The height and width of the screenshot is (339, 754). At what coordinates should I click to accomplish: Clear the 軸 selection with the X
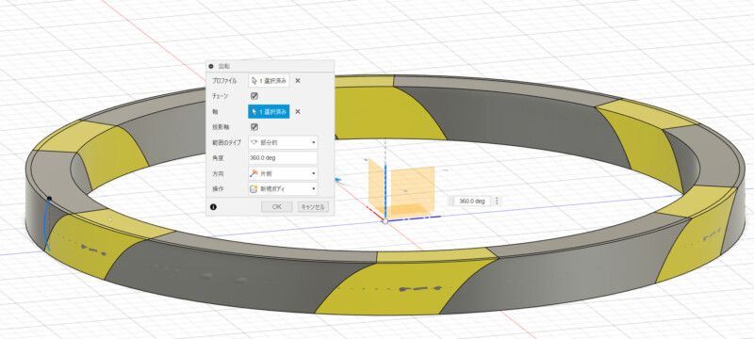click(x=298, y=112)
